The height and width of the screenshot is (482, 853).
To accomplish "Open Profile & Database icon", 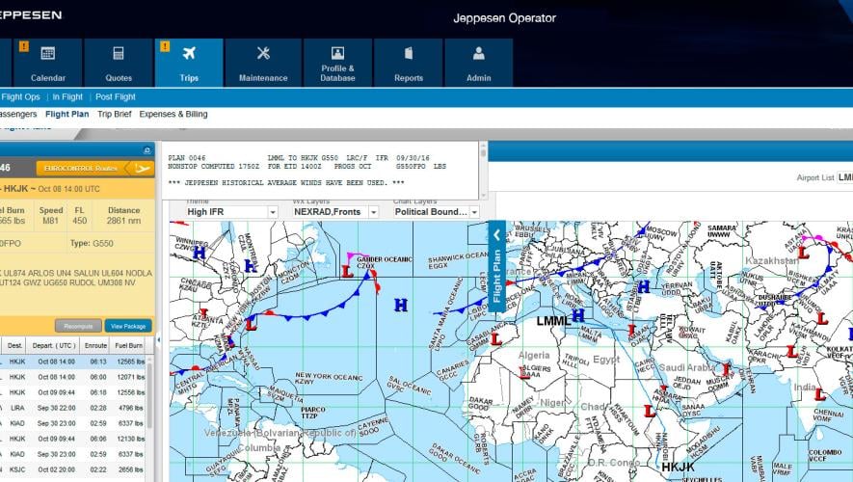I will (x=337, y=54).
